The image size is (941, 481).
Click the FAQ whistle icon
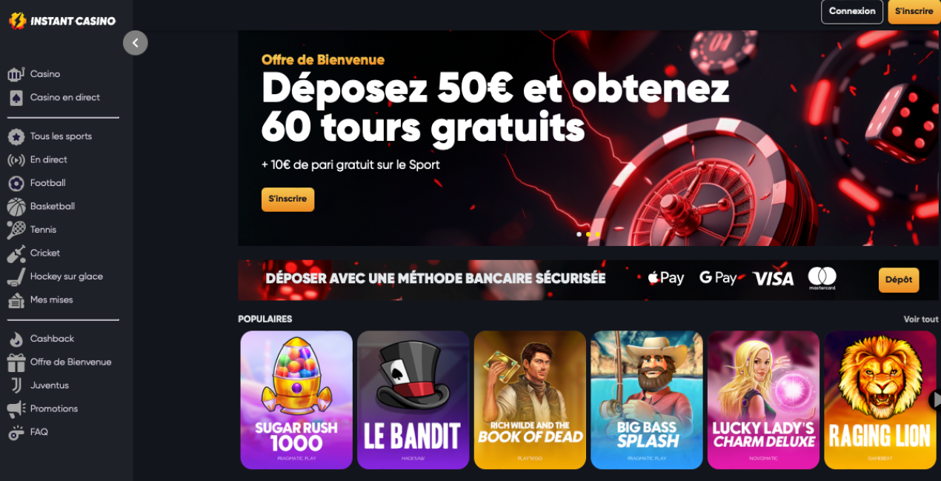tap(16, 432)
